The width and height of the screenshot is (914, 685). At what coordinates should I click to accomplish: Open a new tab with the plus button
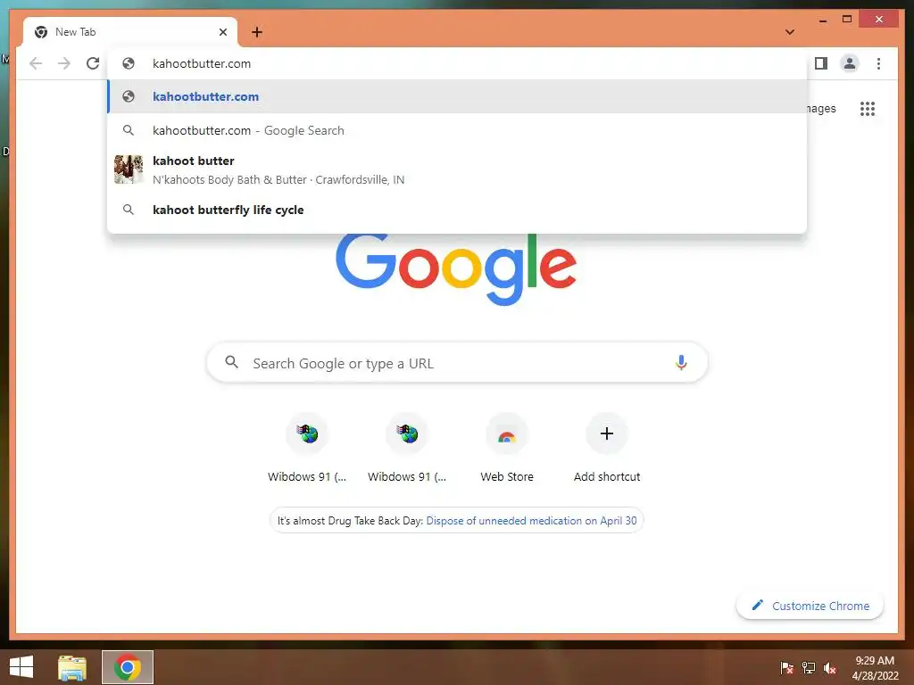click(x=257, y=32)
